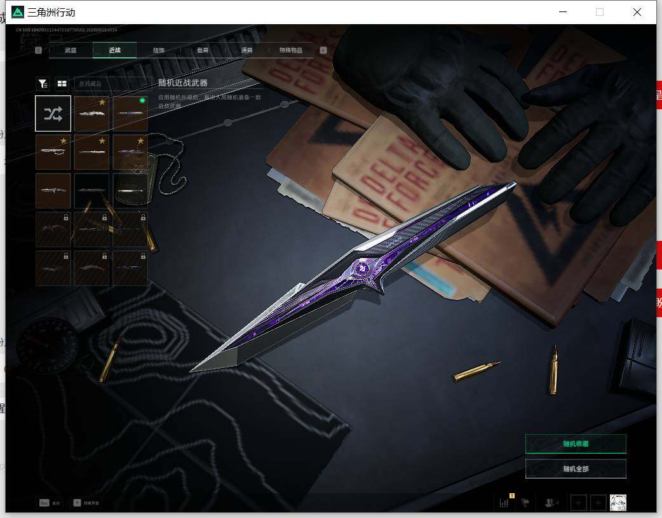Open the filter options funnel icon
The image size is (662, 518).
[x=43, y=84]
